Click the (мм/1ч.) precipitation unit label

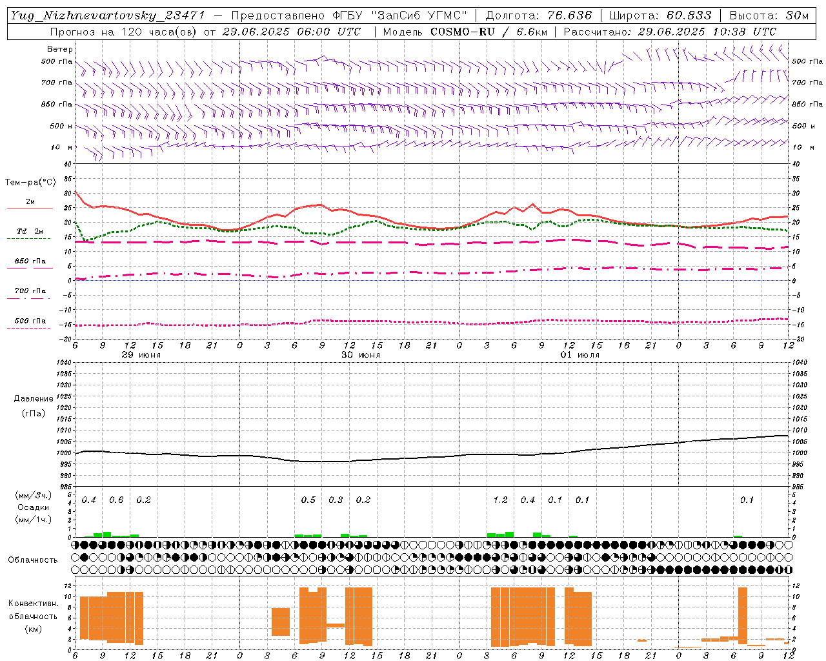coord(34,519)
